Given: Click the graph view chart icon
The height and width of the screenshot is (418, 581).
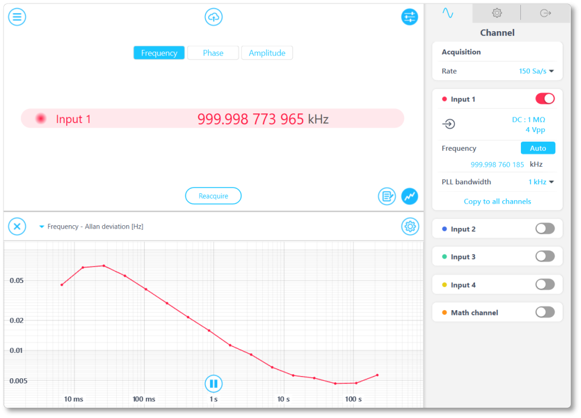Looking at the screenshot, I should tap(410, 196).
